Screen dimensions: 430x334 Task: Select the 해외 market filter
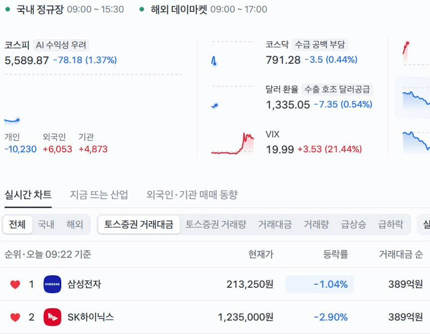75,224
